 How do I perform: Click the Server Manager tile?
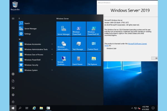tap(63, 29)
